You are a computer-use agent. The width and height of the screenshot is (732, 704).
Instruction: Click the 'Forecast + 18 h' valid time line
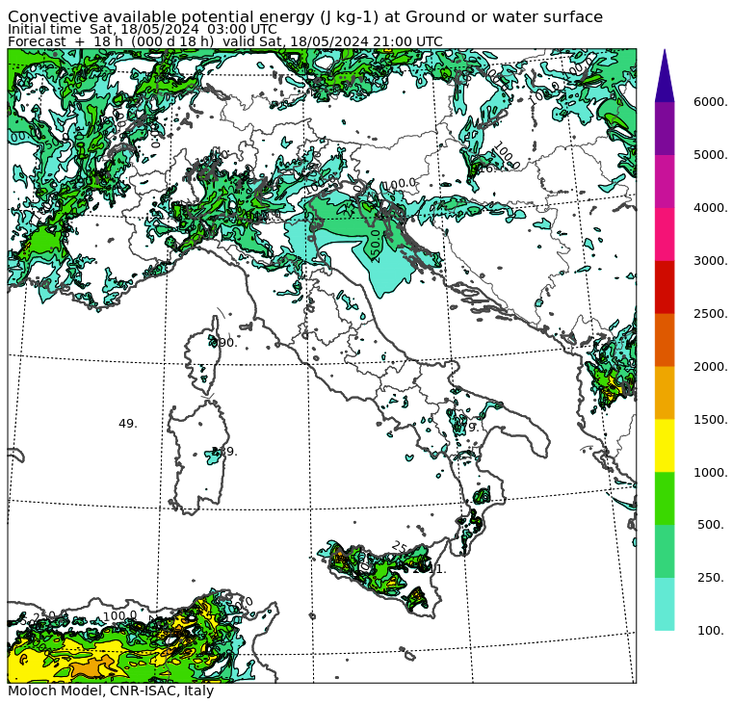225,41
